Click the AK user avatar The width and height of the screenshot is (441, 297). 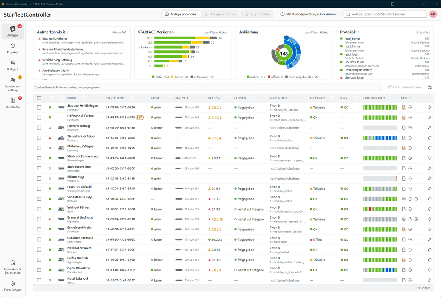[x=433, y=14]
